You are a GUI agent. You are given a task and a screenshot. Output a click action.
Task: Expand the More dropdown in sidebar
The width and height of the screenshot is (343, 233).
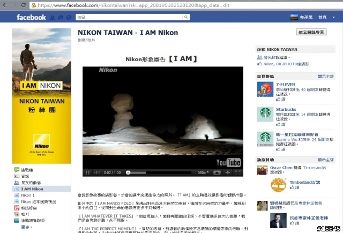[x=27, y=227]
